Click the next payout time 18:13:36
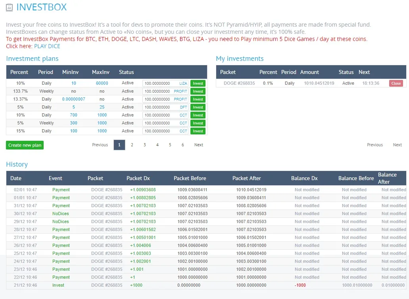Image resolution: width=409 pixels, height=299 pixels. [x=371, y=83]
